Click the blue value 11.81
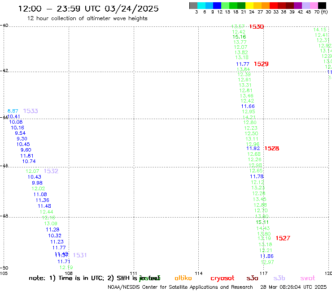This screenshot has width=332, height=291. point(26,156)
